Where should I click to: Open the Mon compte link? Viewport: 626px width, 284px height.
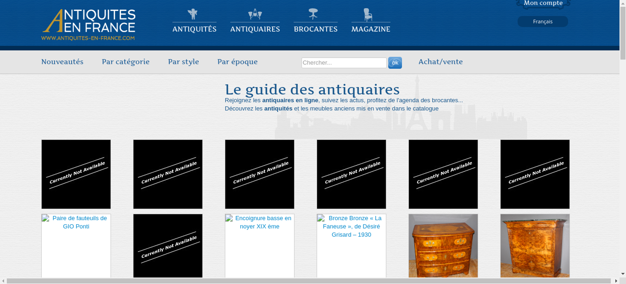point(543,3)
